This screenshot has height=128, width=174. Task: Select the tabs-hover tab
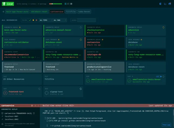[x=84, y=12]
